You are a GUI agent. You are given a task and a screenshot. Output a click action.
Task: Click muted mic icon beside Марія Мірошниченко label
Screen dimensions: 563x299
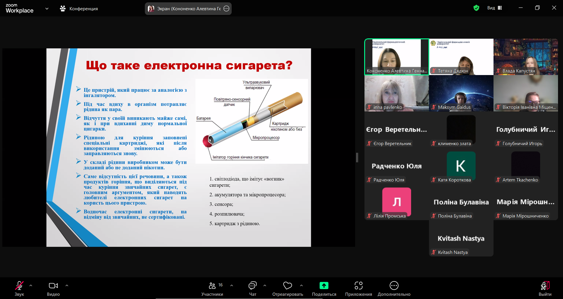coord(498,216)
